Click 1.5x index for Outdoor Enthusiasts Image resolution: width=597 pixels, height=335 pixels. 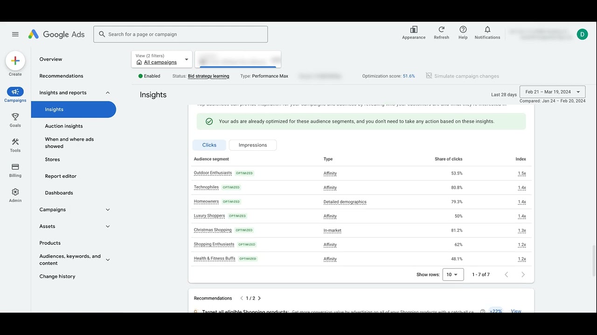pos(522,174)
